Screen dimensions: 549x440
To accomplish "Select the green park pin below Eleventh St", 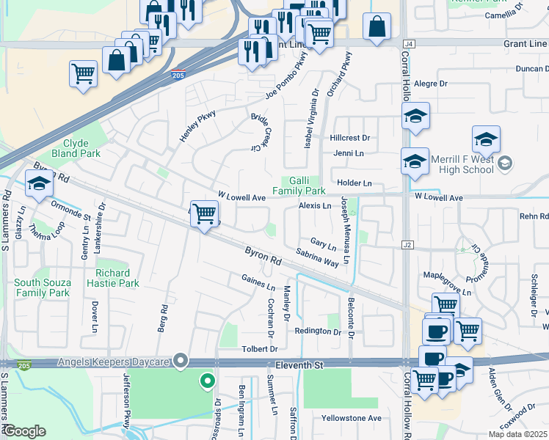I will pyautogui.click(x=208, y=381).
